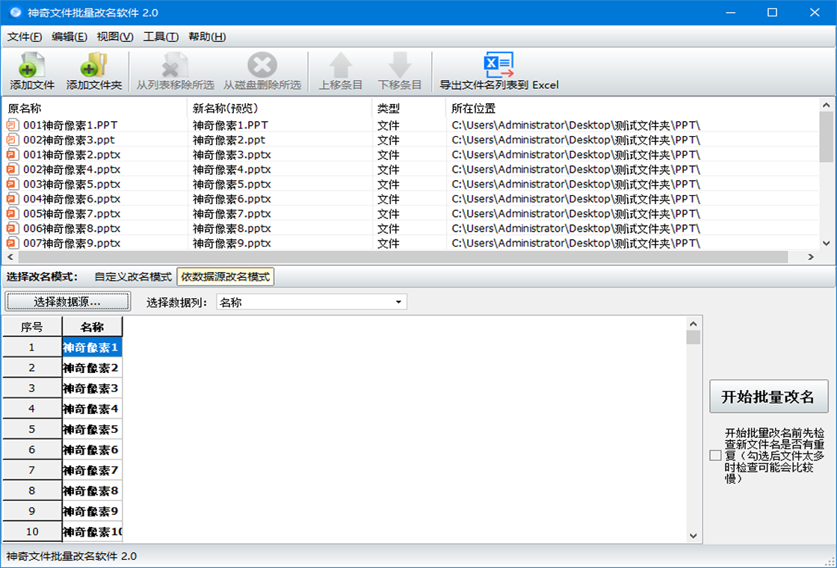The width and height of the screenshot is (837, 568).
Task: Sort by 原名称 column header
Action: [95, 108]
